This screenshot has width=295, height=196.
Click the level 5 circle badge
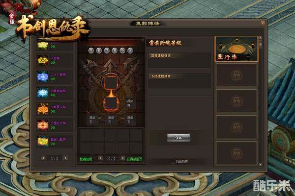click(x=91, y=50)
